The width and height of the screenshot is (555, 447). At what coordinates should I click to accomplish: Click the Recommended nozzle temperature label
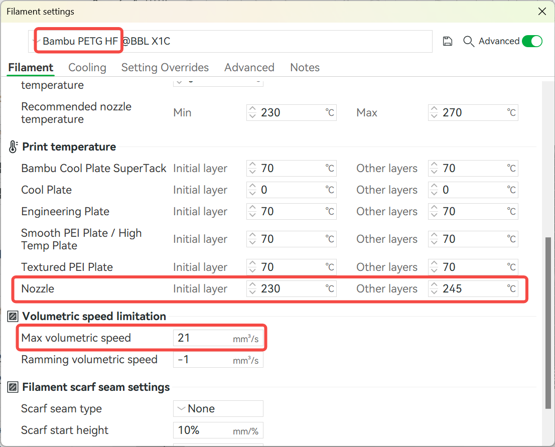76,112
